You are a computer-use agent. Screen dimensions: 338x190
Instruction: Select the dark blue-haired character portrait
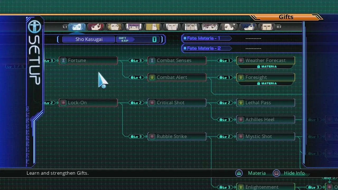tap(248, 27)
